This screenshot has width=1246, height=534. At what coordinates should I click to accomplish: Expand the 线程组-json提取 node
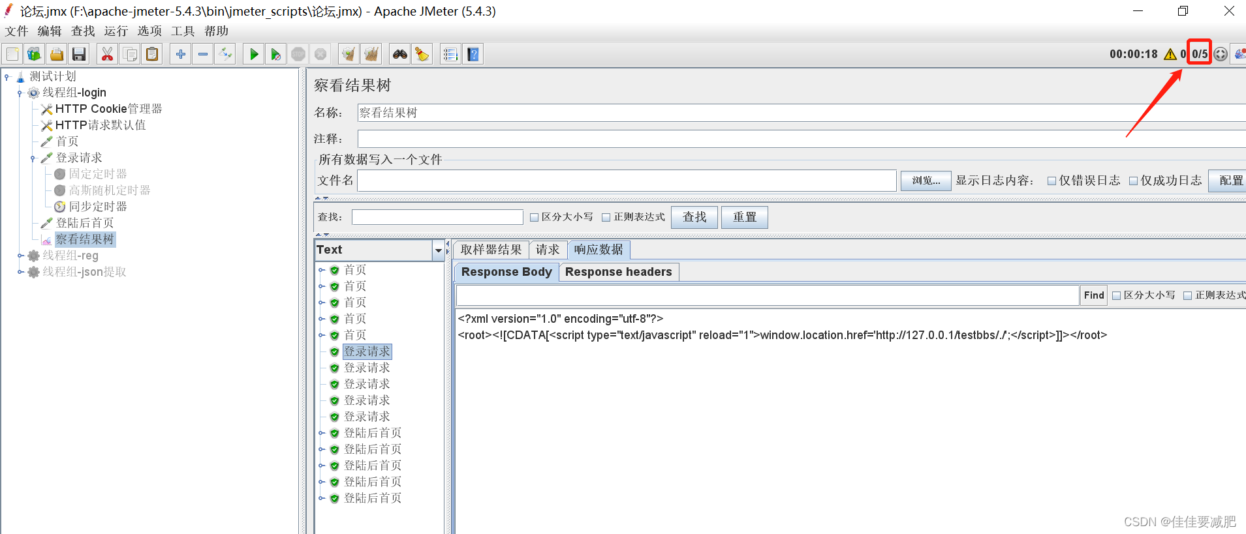coord(20,273)
